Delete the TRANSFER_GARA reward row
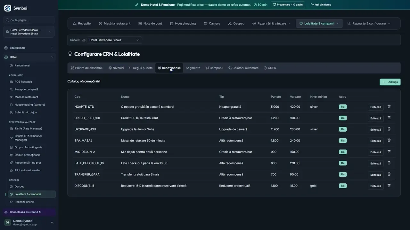 coord(389,174)
